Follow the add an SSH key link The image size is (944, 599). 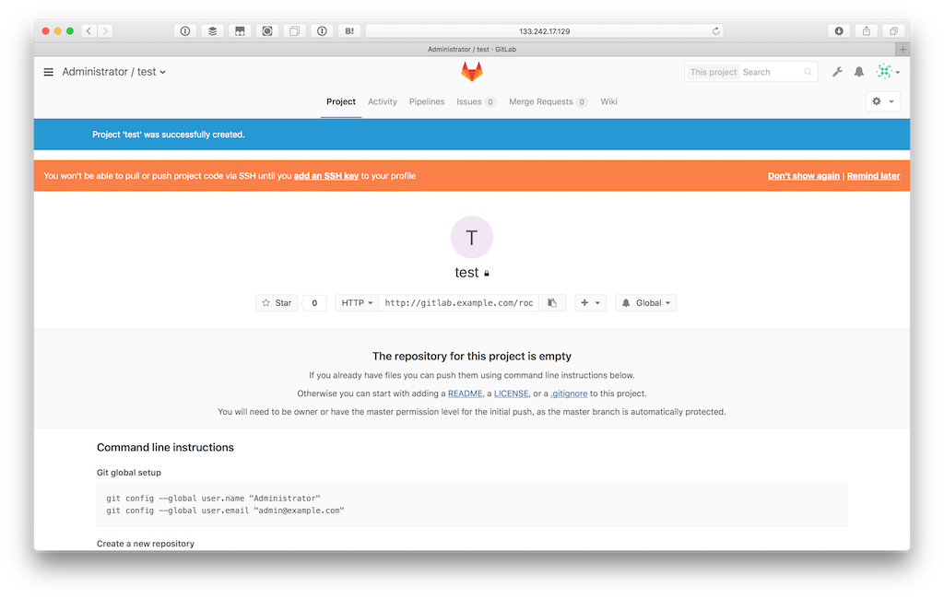coord(326,176)
